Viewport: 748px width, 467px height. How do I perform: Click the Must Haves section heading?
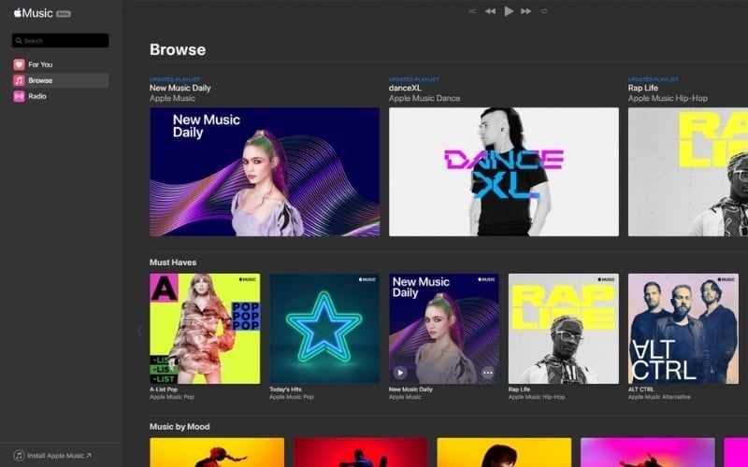[x=173, y=262]
